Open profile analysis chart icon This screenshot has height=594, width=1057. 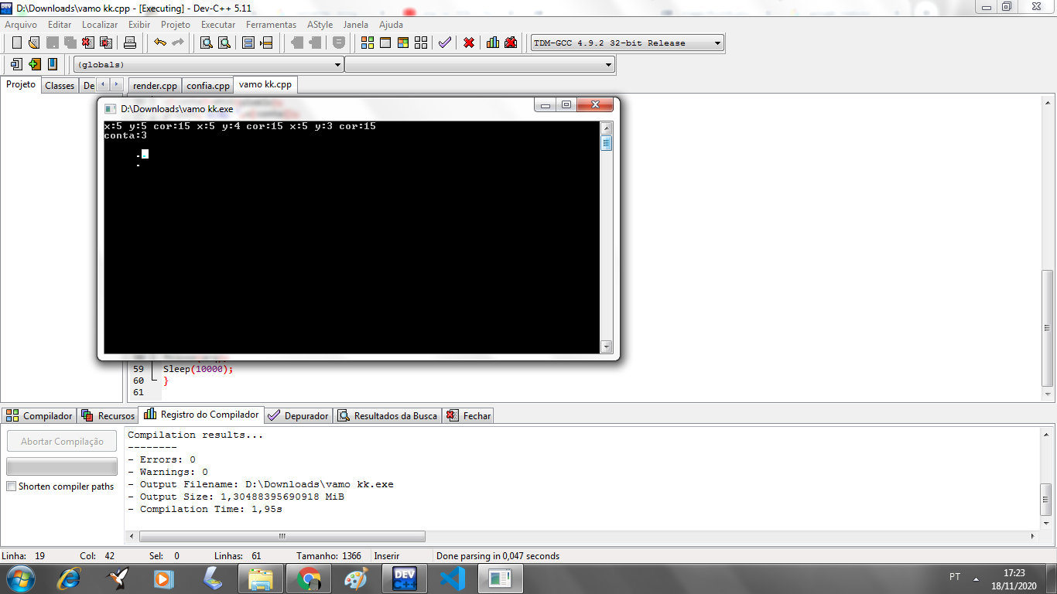(x=493, y=43)
